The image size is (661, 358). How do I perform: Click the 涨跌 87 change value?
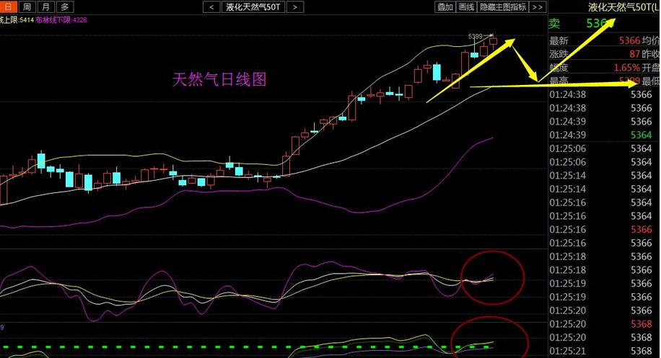click(x=635, y=54)
